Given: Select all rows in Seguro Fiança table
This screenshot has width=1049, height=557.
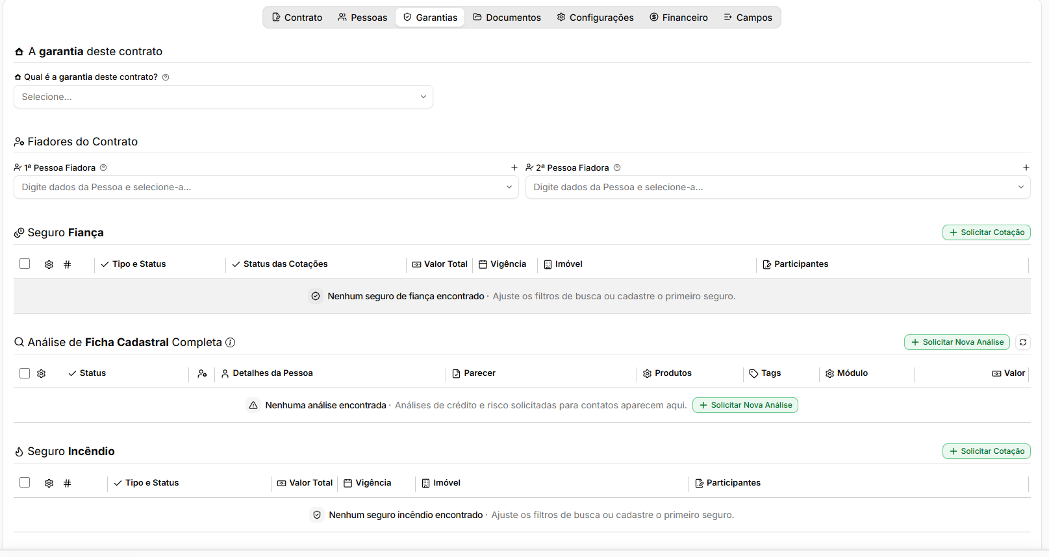Looking at the screenshot, I should (x=25, y=264).
